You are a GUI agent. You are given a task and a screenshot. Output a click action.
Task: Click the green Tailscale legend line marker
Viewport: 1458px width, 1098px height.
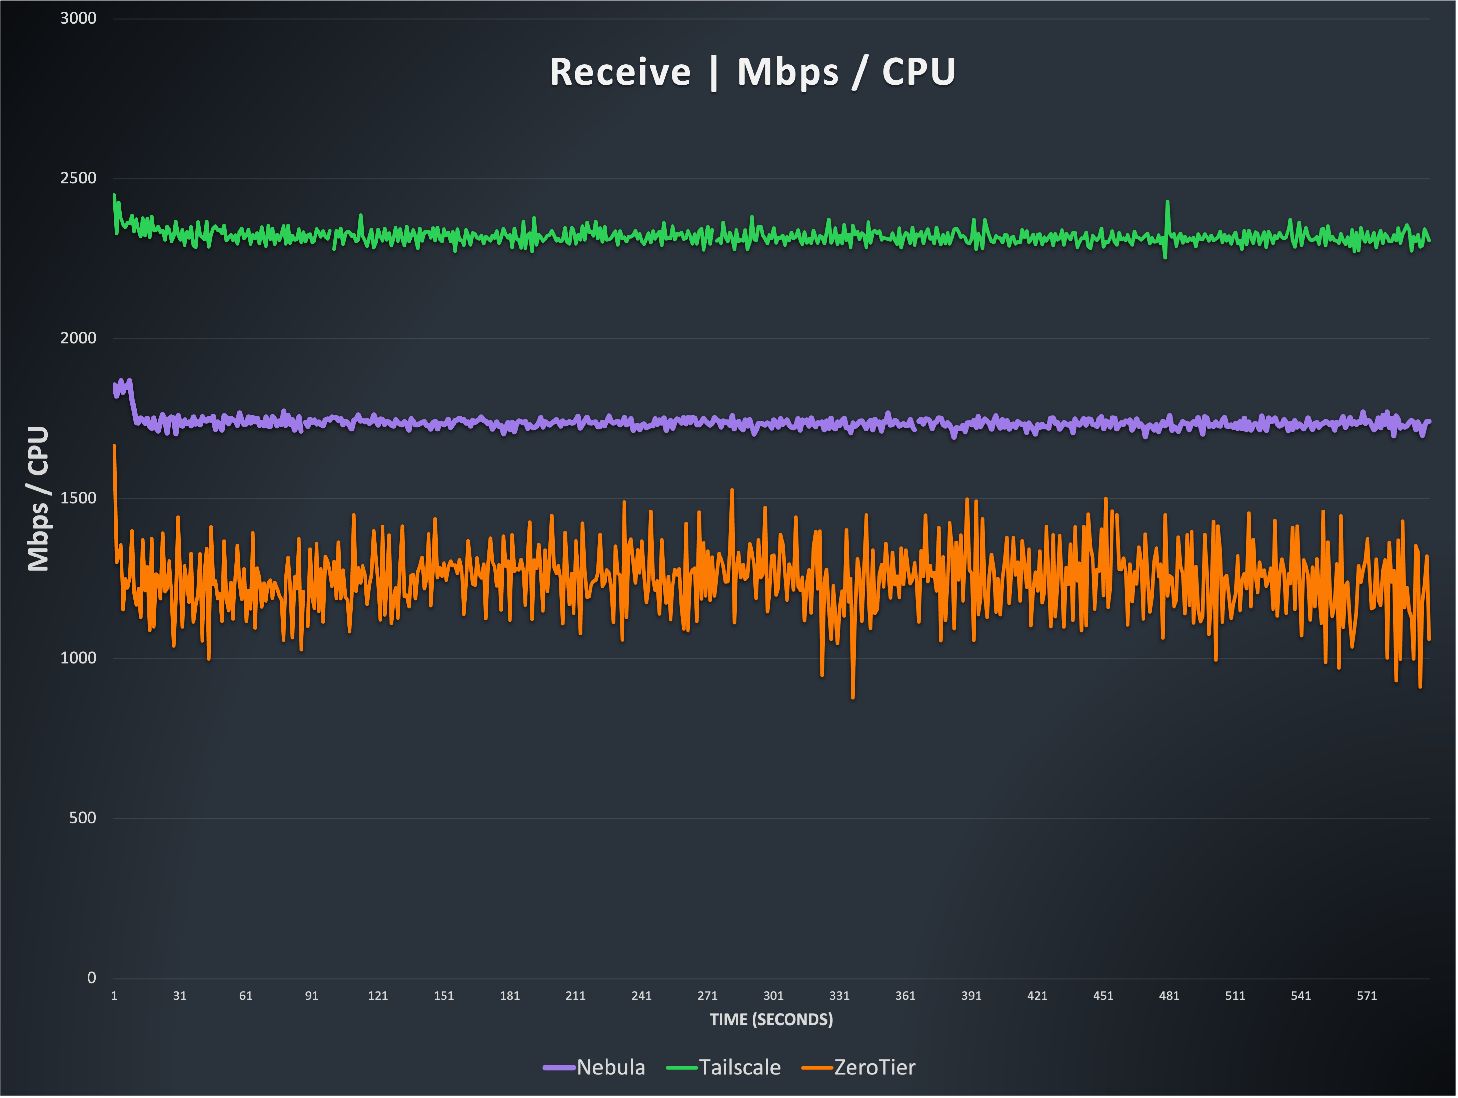682,1068
